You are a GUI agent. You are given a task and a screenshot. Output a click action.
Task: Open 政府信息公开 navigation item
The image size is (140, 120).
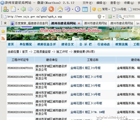[47, 44]
